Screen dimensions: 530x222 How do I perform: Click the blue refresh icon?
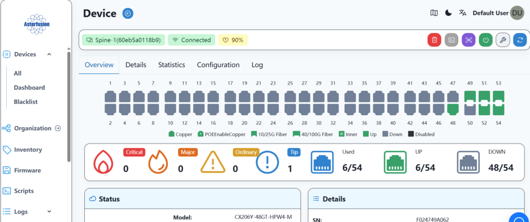[x=519, y=40]
